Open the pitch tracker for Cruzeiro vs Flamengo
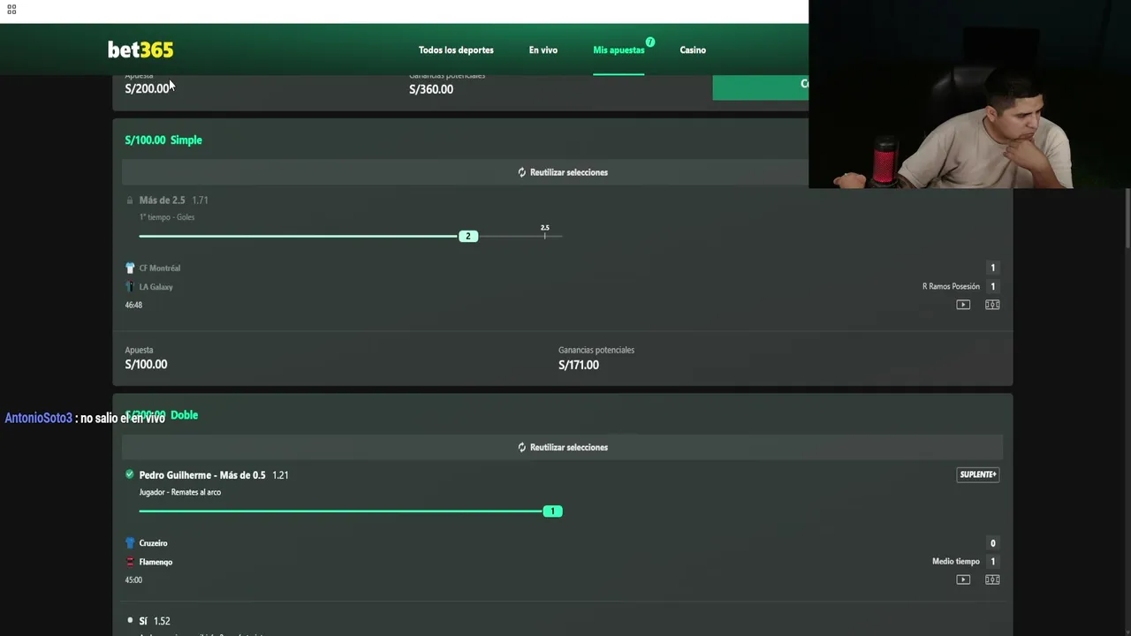 pos(992,579)
